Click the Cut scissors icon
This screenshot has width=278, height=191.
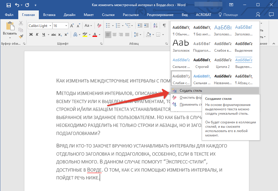[x=21, y=24]
